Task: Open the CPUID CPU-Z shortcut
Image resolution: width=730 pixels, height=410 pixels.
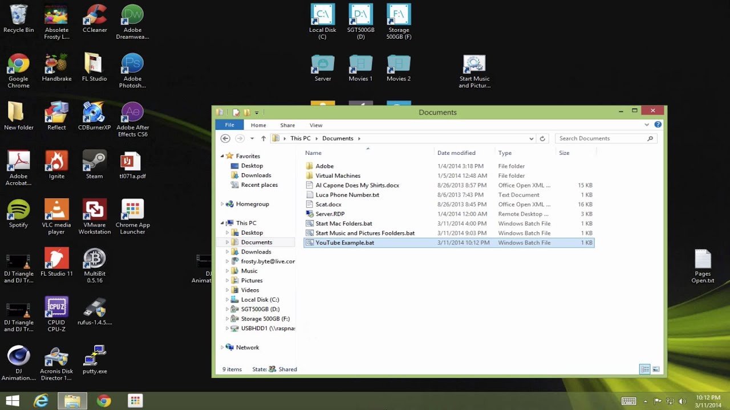Action: (56, 314)
